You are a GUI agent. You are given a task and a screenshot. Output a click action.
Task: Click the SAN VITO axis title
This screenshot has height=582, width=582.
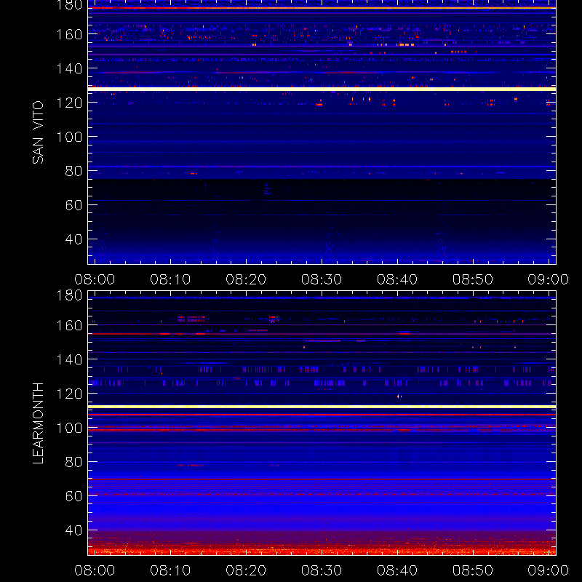[x=38, y=132]
